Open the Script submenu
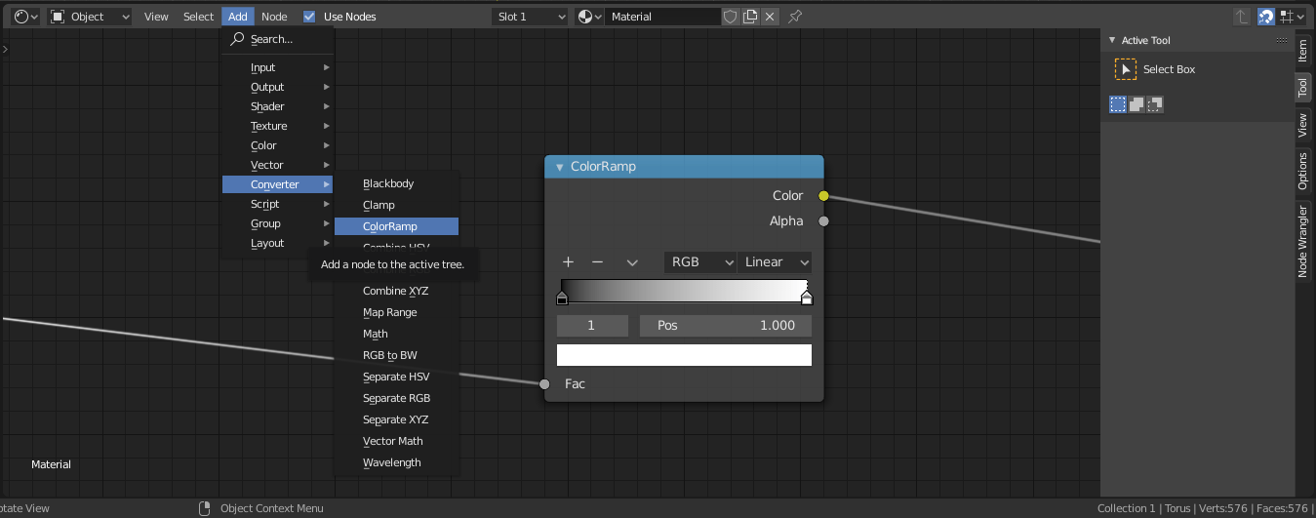Viewport: 1316px width, 518px height. 278,204
